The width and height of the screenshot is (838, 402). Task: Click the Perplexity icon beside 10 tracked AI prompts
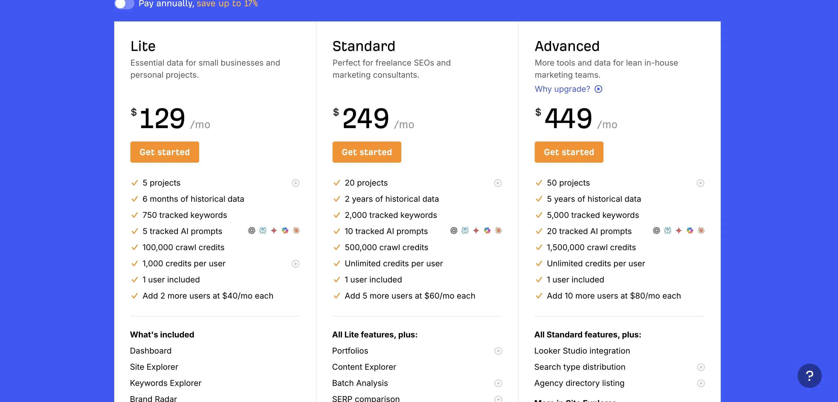(x=465, y=231)
